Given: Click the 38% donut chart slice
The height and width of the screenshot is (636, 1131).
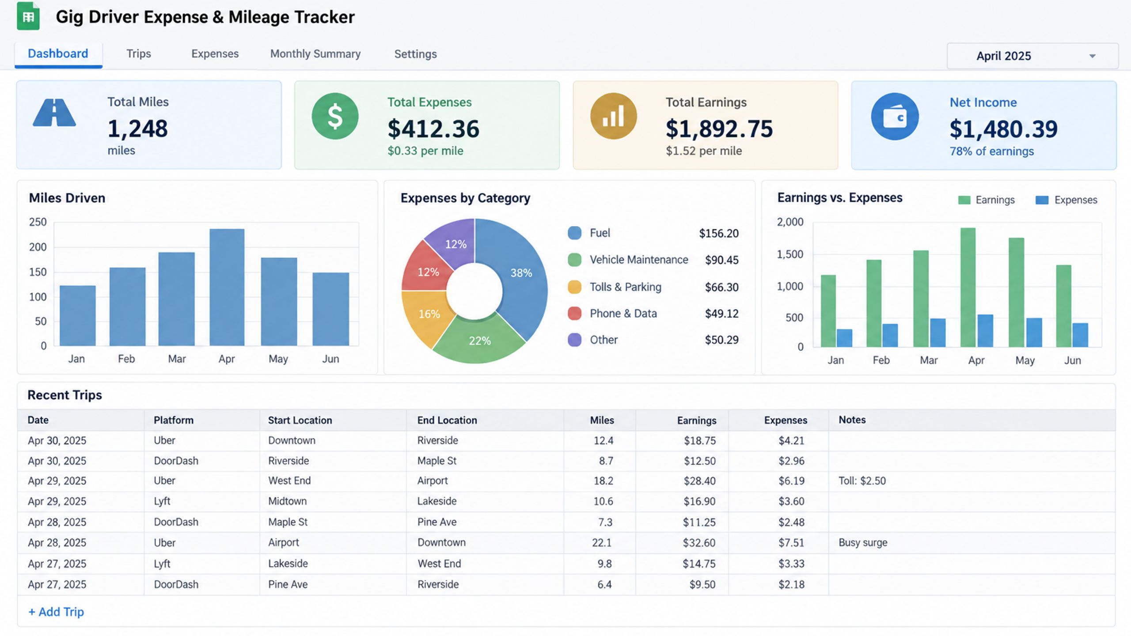Looking at the screenshot, I should [521, 274].
